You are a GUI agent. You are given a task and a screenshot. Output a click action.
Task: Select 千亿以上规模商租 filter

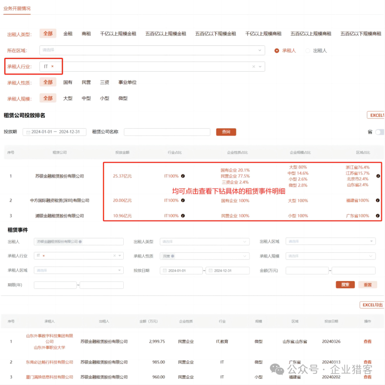click(x=263, y=34)
